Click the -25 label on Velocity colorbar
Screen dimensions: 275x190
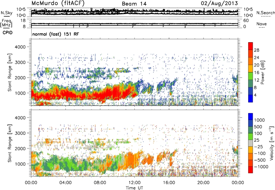tap(258, 147)
